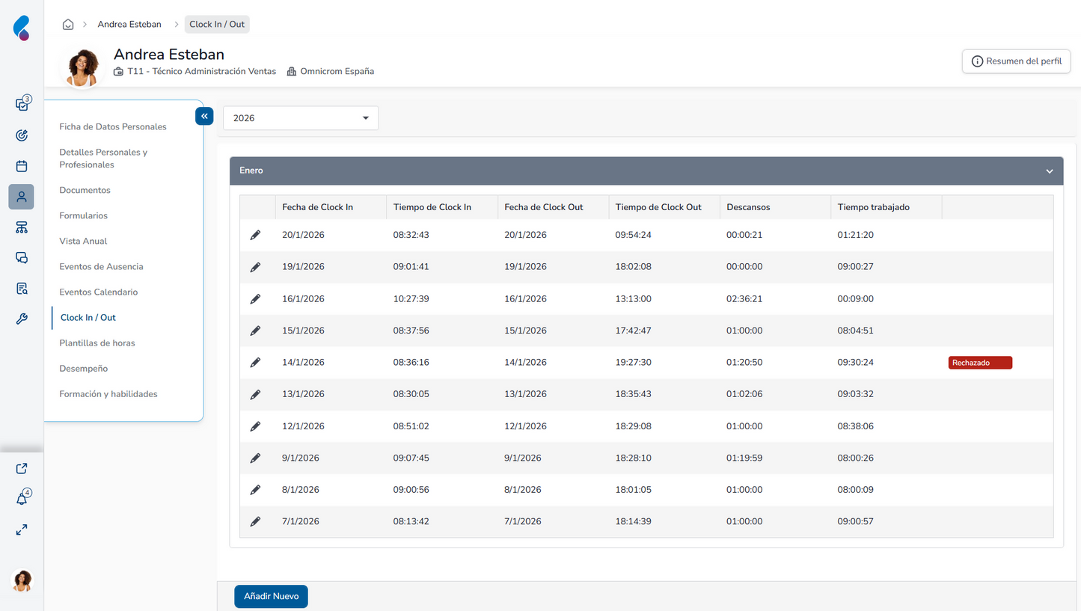
Task: Click the Añadir Nuevo button
Action: tap(271, 597)
